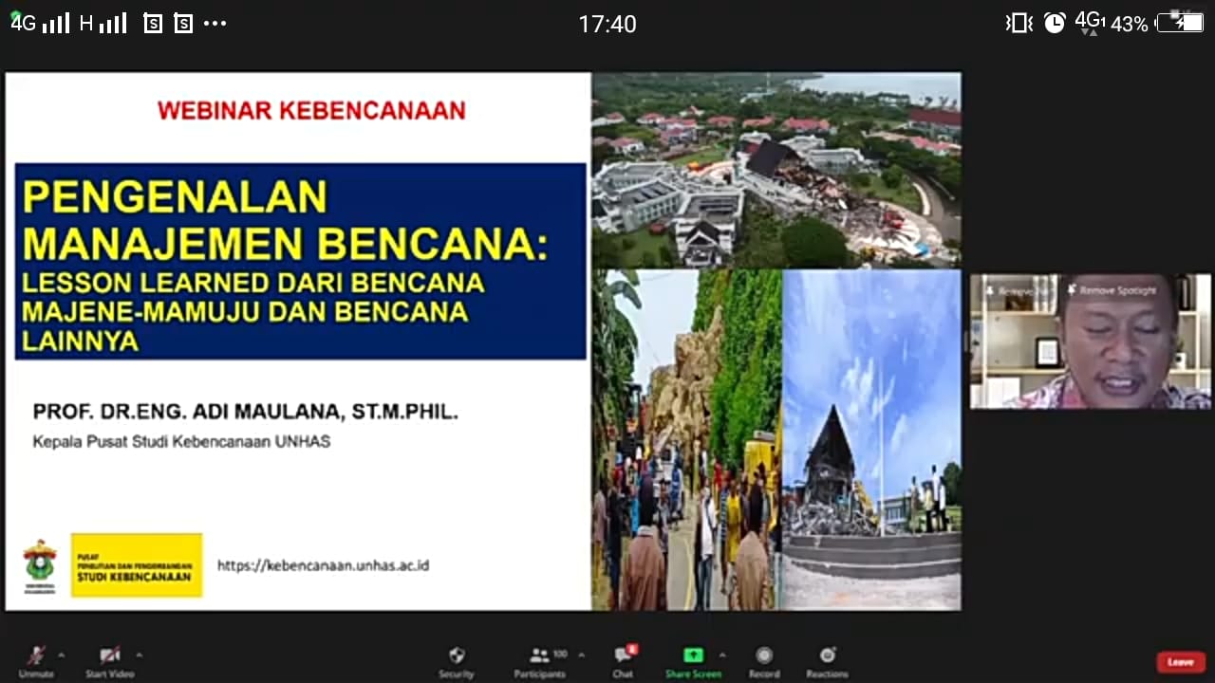Tap the red Leave button

pos(1180,661)
